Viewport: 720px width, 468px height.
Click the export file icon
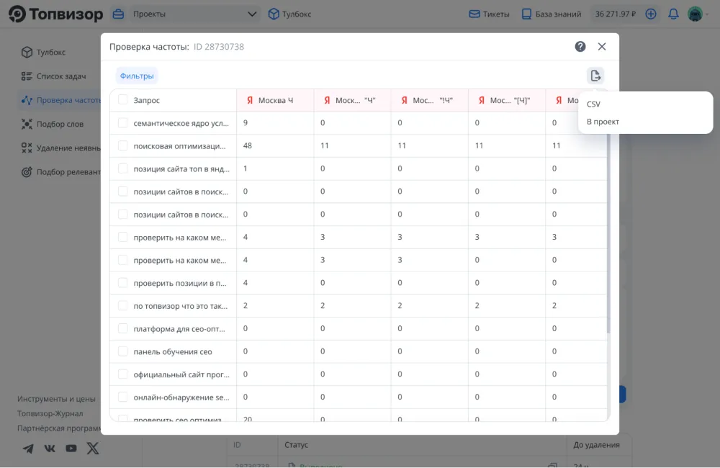[595, 76]
